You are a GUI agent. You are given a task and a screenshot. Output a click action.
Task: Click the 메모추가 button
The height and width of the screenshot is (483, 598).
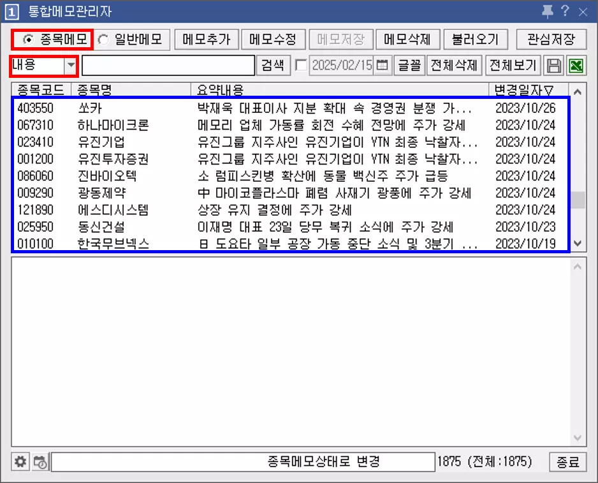point(207,40)
